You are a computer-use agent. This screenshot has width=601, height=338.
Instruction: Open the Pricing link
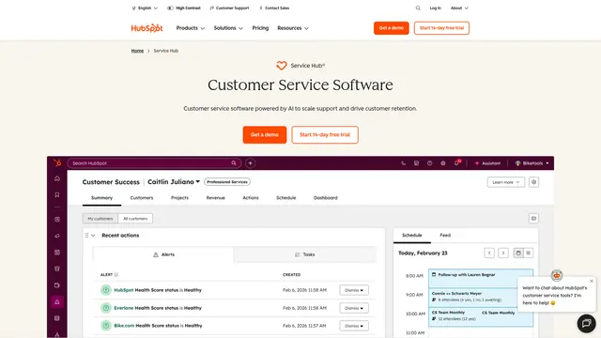[260, 28]
